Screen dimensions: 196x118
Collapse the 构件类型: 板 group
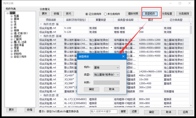[41, 24]
